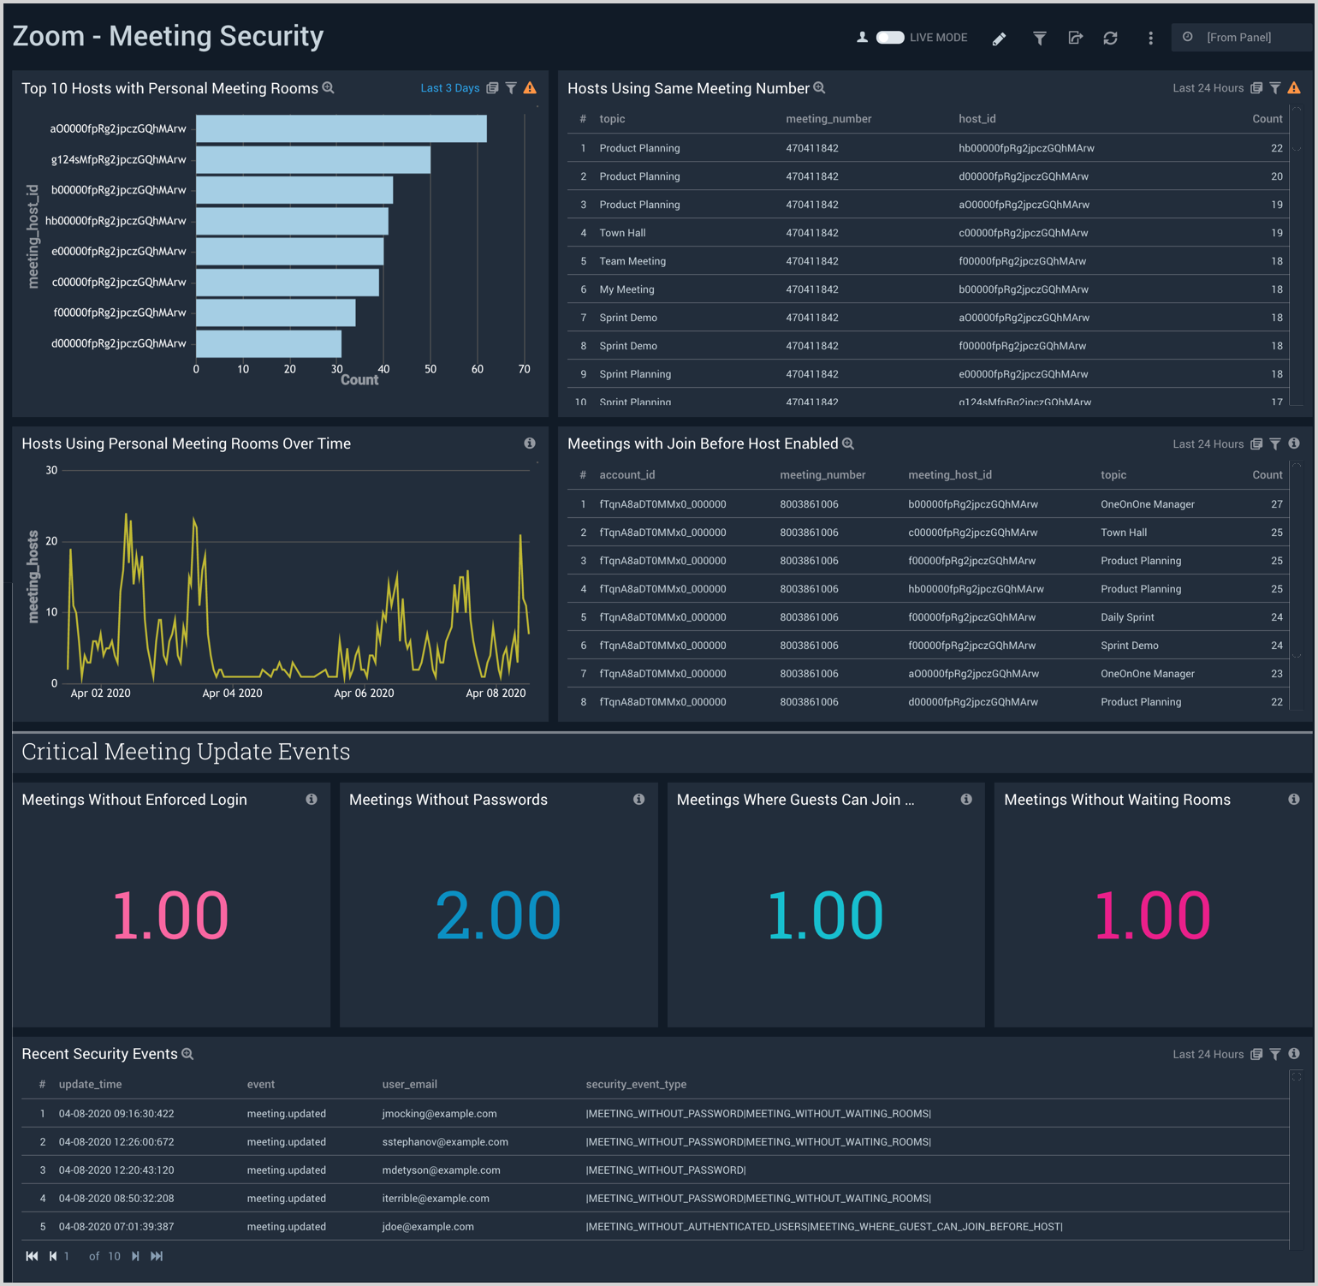Click Last 24 Hours on Recent Security Events
Viewport: 1318px width, 1286px height.
pos(1208,1054)
